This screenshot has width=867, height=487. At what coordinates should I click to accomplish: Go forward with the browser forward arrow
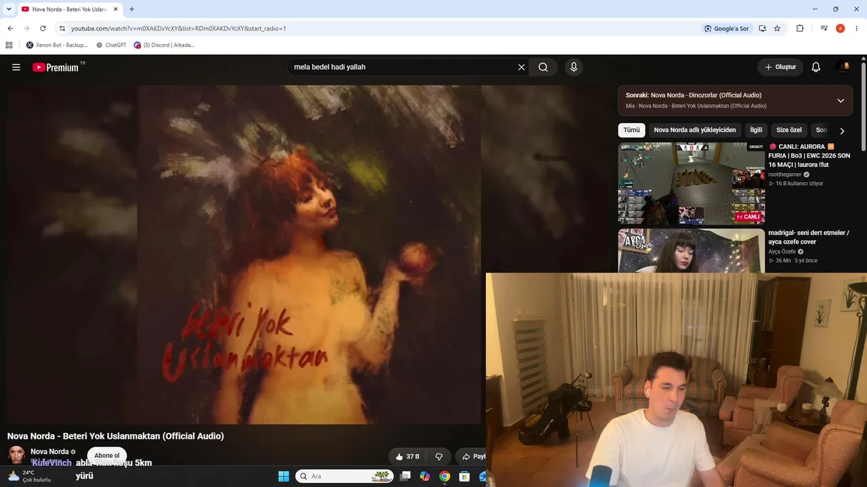tap(26, 28)
